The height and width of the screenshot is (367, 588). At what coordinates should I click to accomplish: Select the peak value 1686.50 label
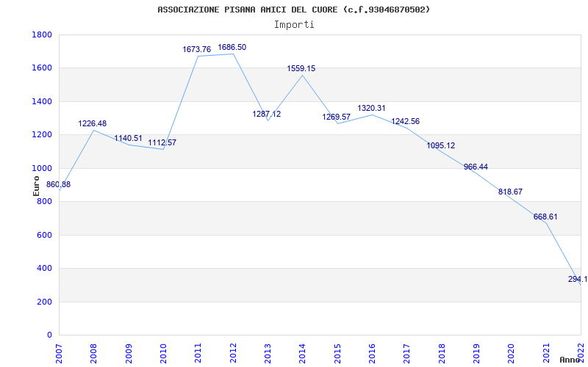tap(232, 47)
